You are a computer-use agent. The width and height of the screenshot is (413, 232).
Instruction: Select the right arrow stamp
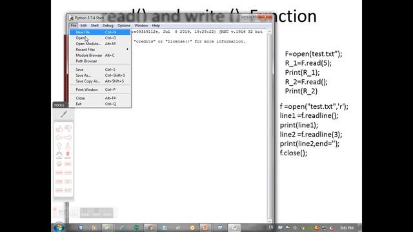click(x=68, y=137)
